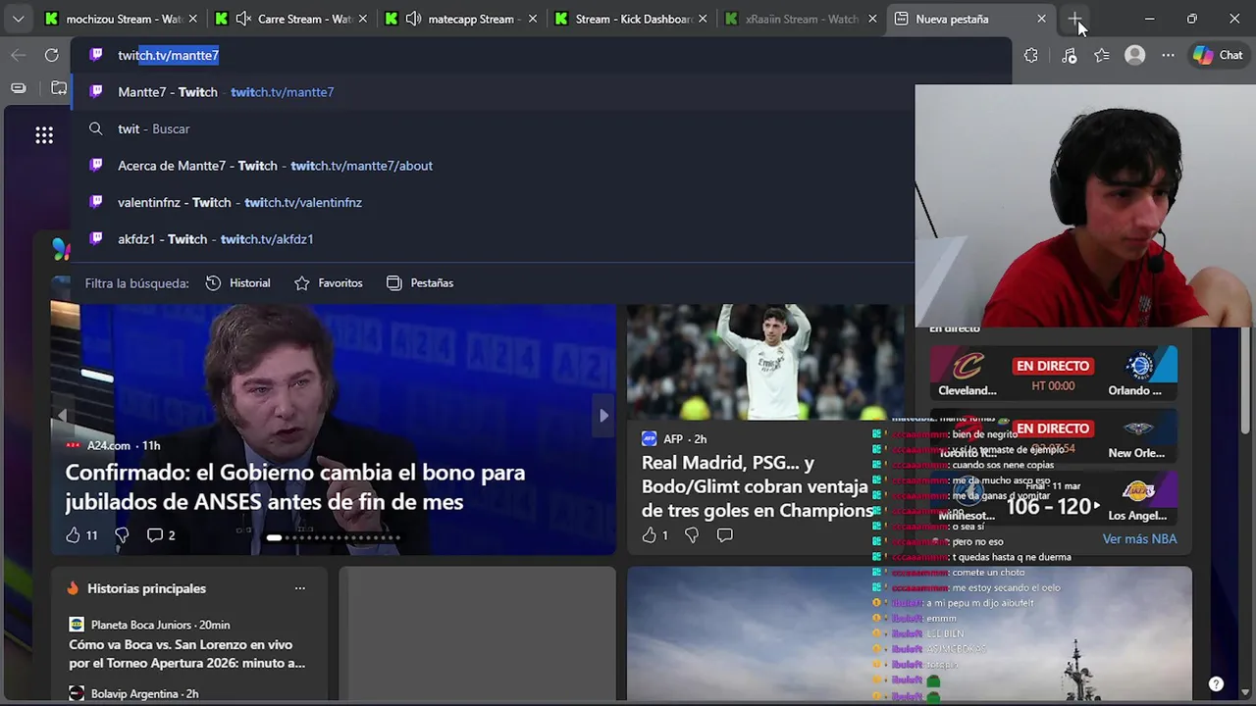Viewport: 1256px width, 706px height.
Task: Switch to the Carre Stream tab
Action: [289, 19]
